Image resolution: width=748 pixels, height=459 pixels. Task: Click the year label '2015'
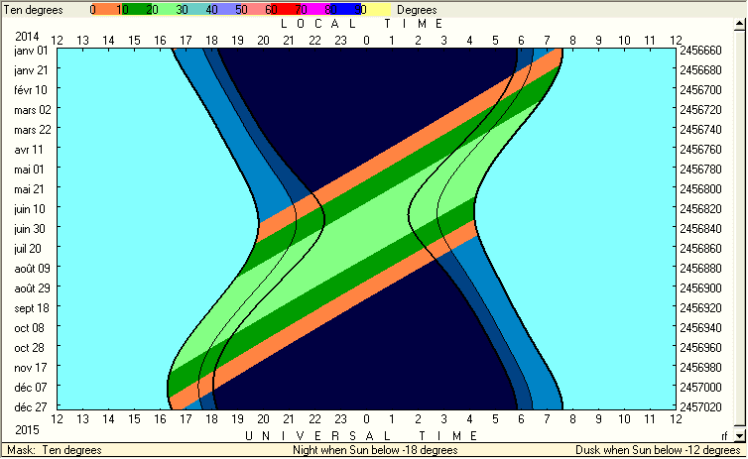27,430
